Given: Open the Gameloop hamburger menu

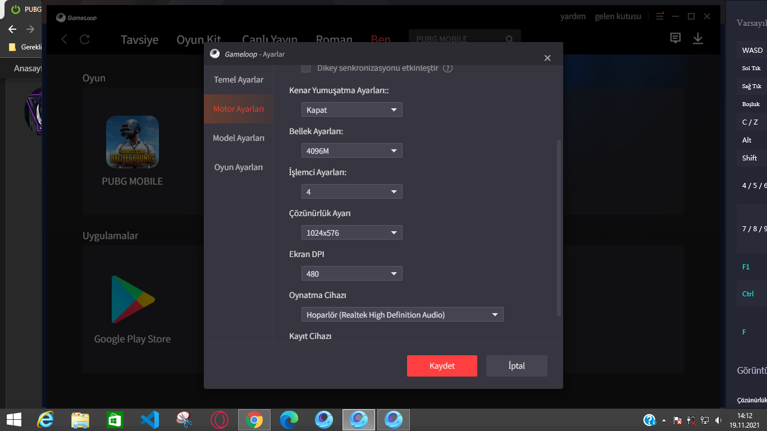Looking at the screenshot, I should click(x=660, y=16).
